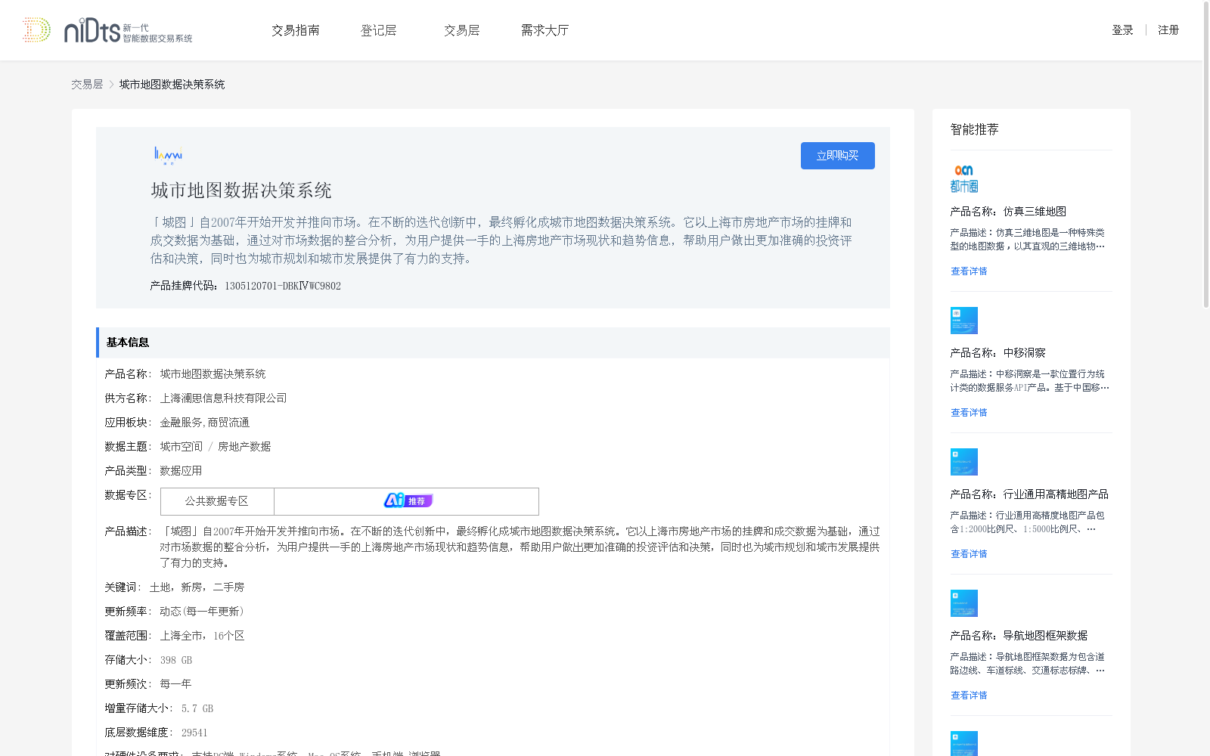The height and width of the screenshot is (756, 1210).
Task: Open the 交易层 navigation item
Action: coord(462,30)
